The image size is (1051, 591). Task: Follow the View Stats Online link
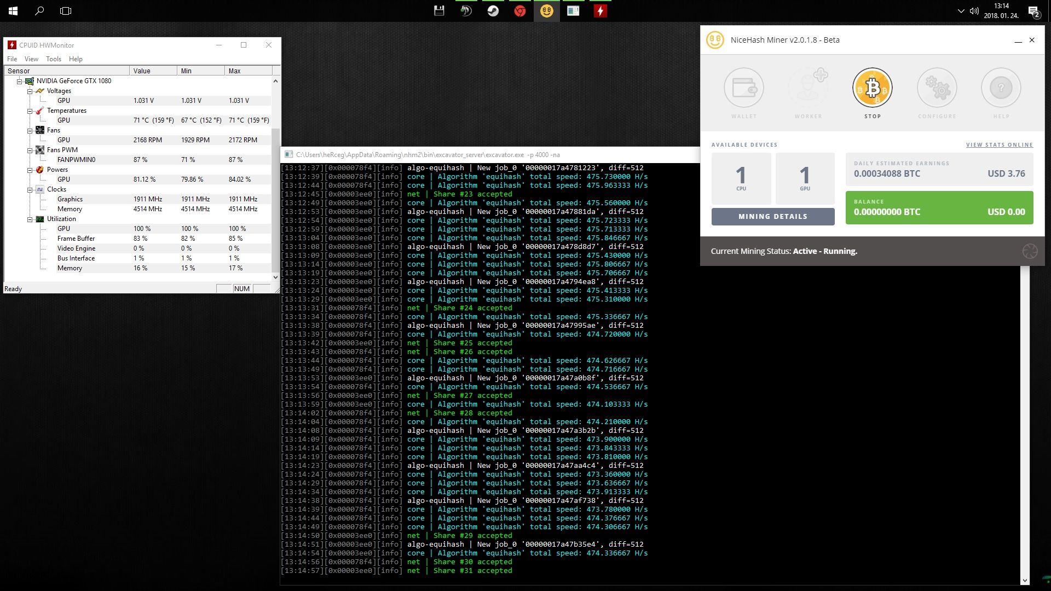pyautogui.click(x=999, y=145)
